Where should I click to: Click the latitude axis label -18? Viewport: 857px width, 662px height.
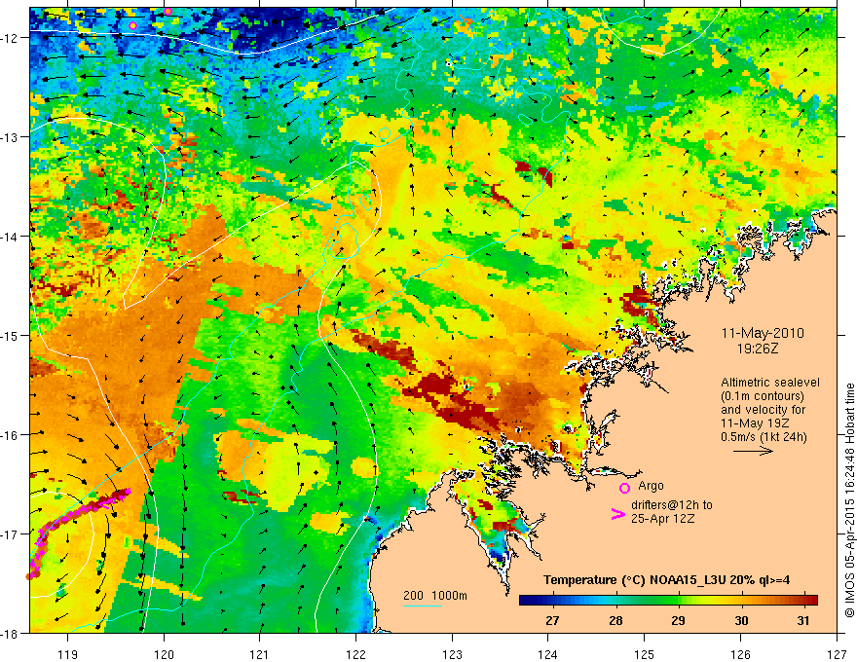tap(10, 633)
